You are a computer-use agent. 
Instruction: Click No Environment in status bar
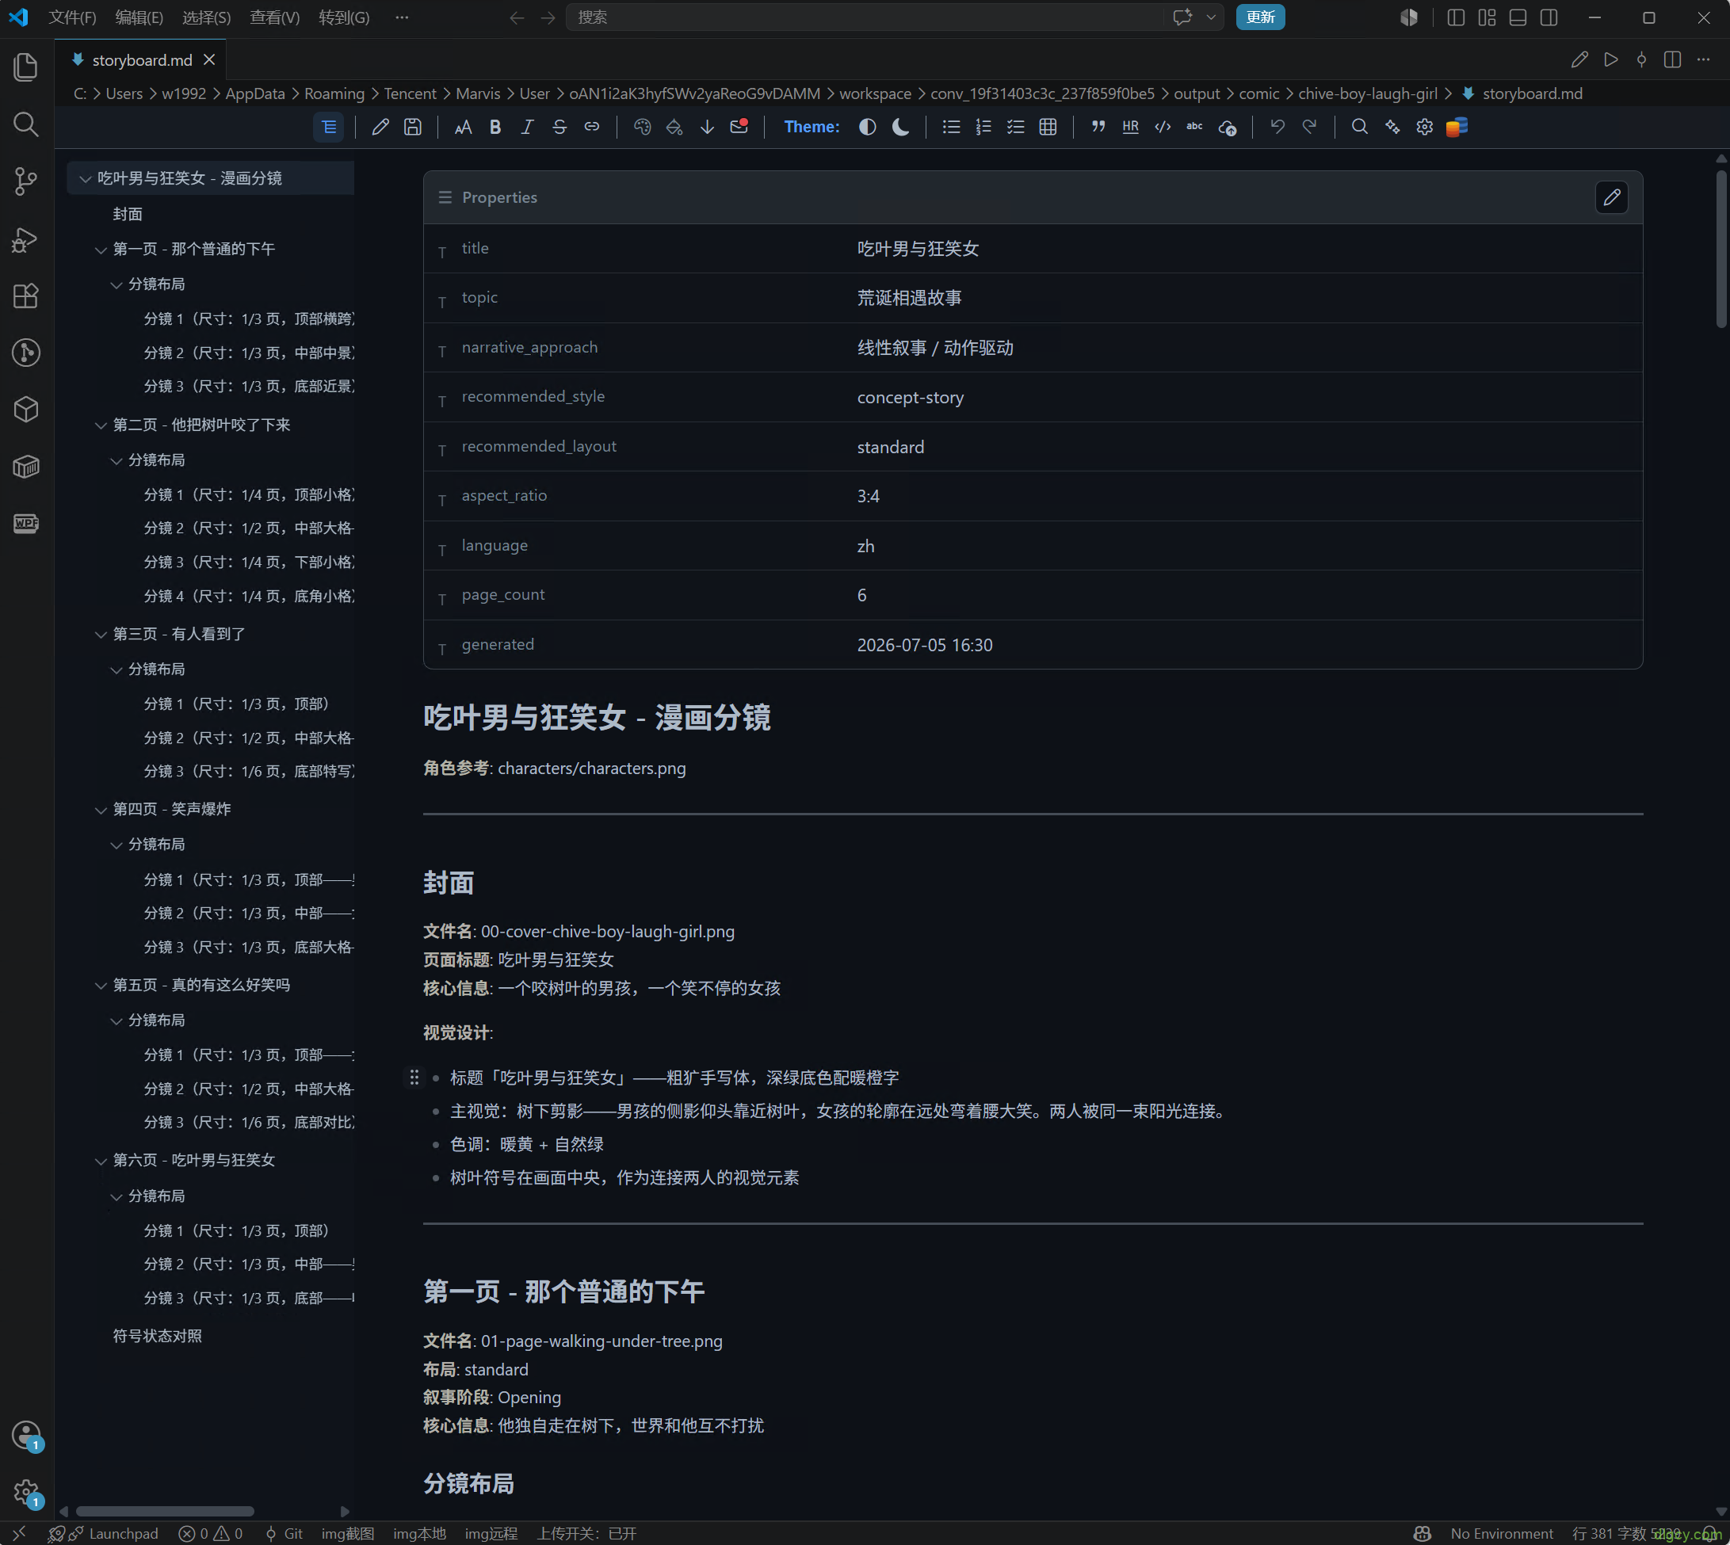(1501, 1533)
